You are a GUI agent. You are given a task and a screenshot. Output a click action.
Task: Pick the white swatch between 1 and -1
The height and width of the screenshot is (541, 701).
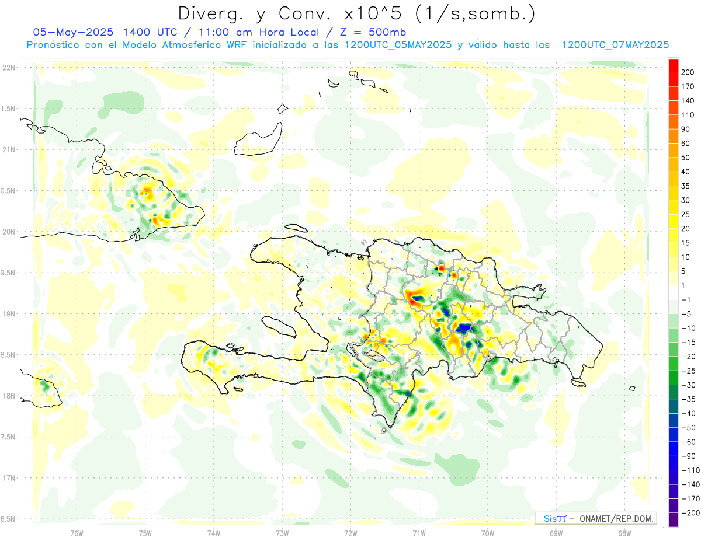click(x=674, y=292)
